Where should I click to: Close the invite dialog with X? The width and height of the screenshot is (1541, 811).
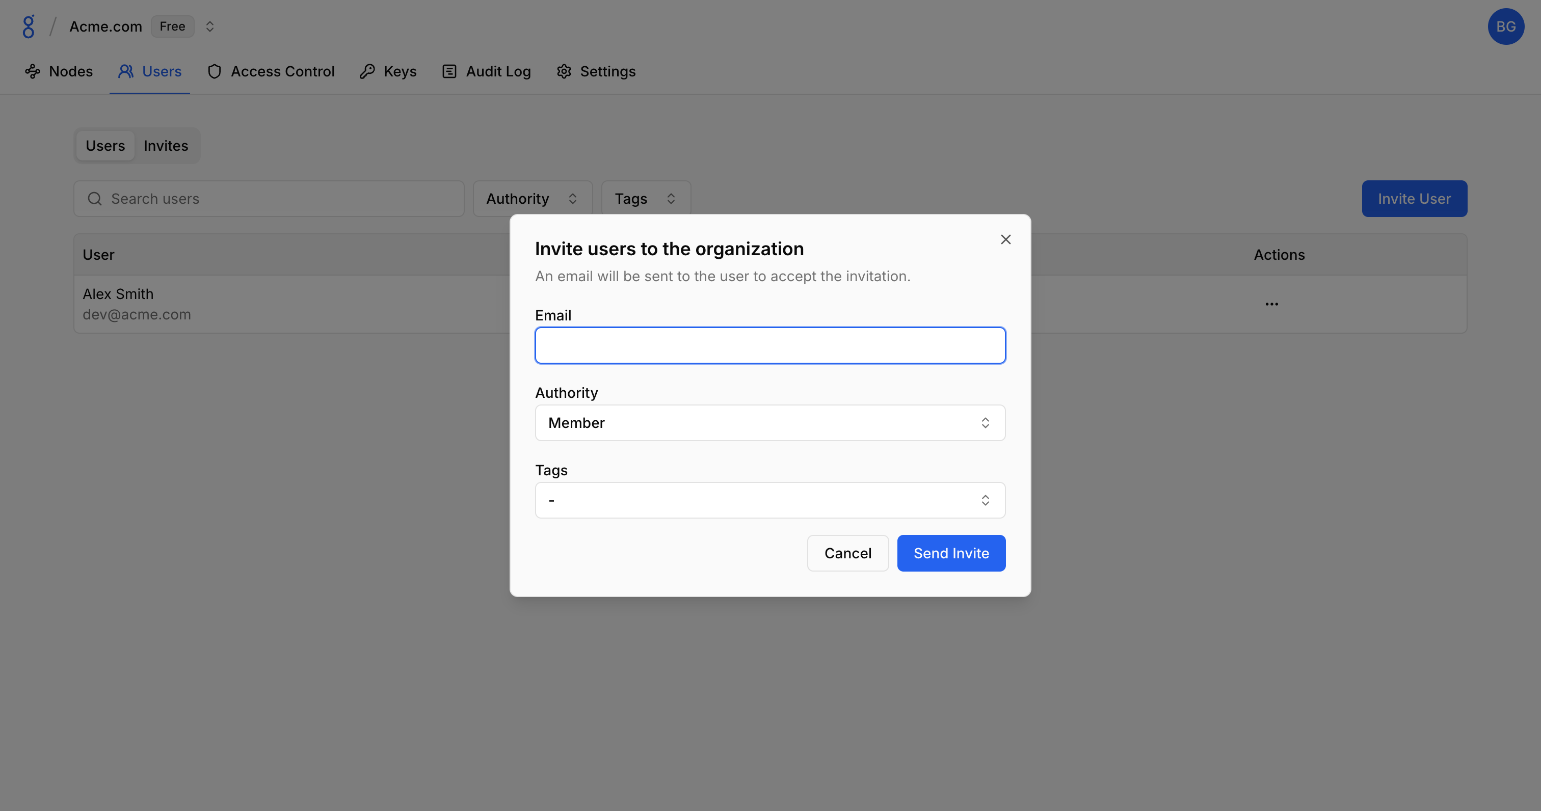(x=1005, y=239)
